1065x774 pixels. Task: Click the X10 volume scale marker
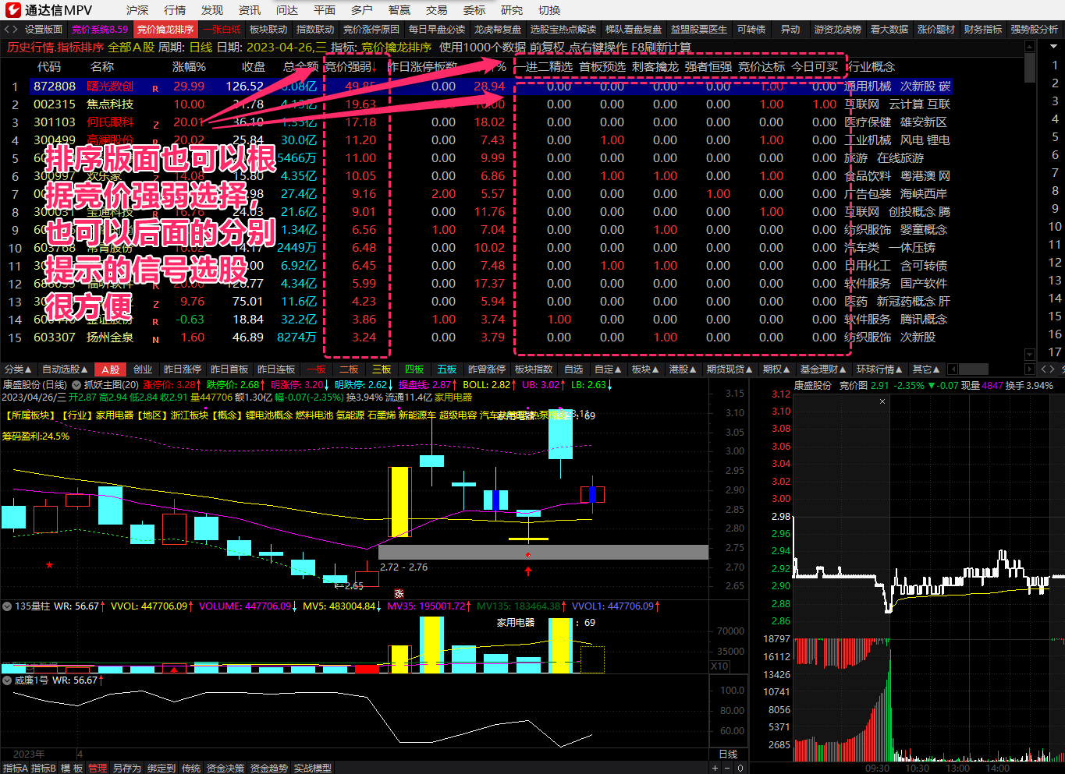[x=719, y=666]
